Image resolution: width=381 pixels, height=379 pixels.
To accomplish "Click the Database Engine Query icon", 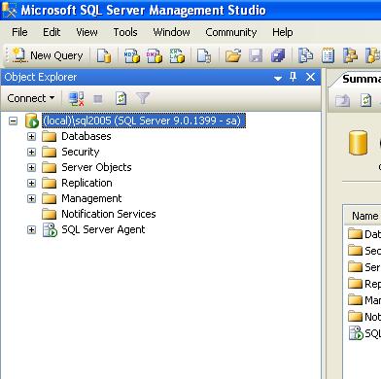I will (x=104, y=55).
